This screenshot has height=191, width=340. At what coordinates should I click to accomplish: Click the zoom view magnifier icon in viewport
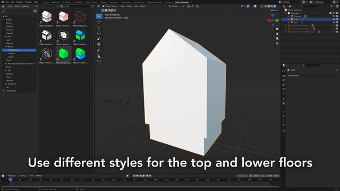click(x=277, y=29)
